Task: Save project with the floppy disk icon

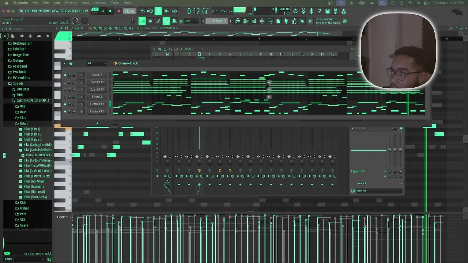Action: pyautogui.click(x=328, y=11)
